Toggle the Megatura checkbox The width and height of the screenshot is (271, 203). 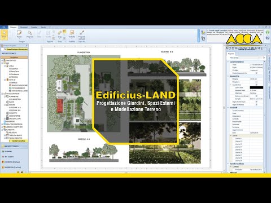pyautogui.click(x=256, y=82)
